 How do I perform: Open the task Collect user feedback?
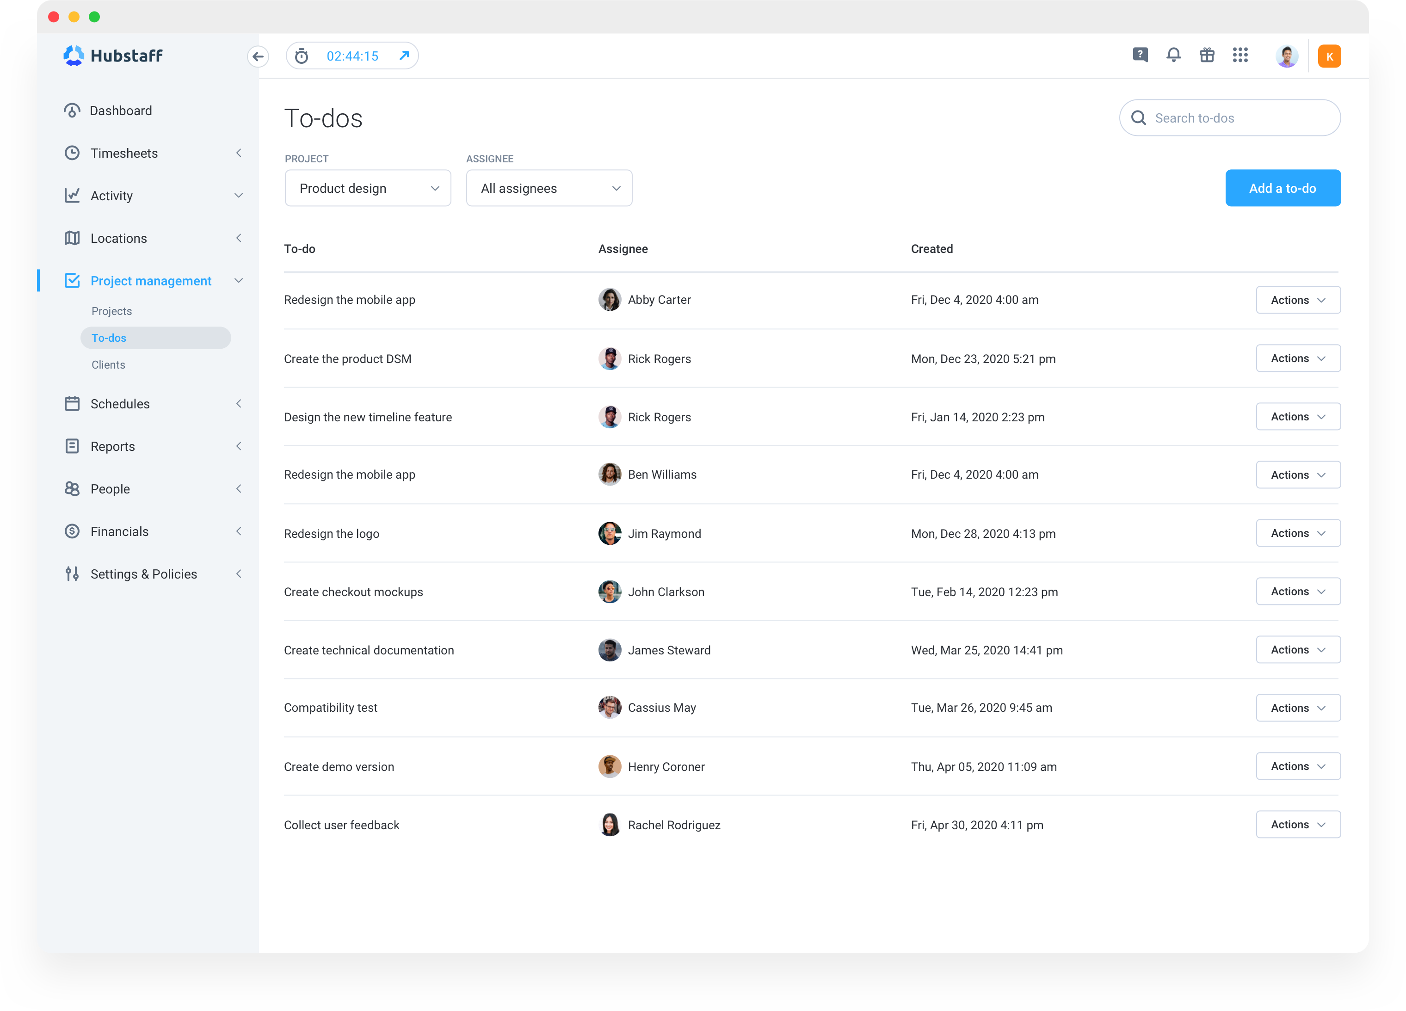[x=342, y=825]
